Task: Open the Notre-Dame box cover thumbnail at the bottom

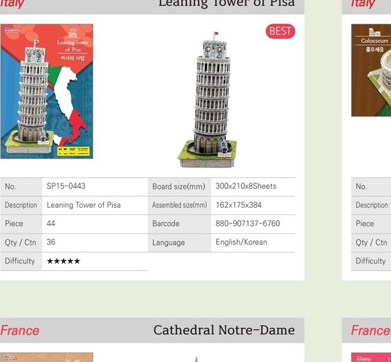Action: pyautogui.click(x=47, y=357)
